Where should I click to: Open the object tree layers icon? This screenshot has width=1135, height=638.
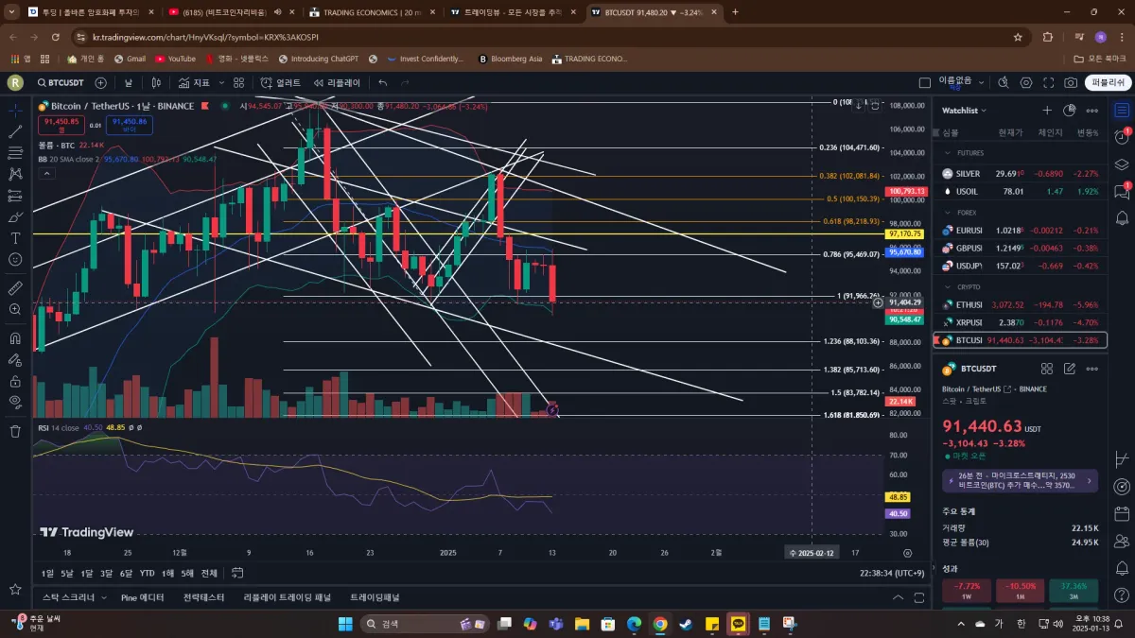tap(1122, 164)
